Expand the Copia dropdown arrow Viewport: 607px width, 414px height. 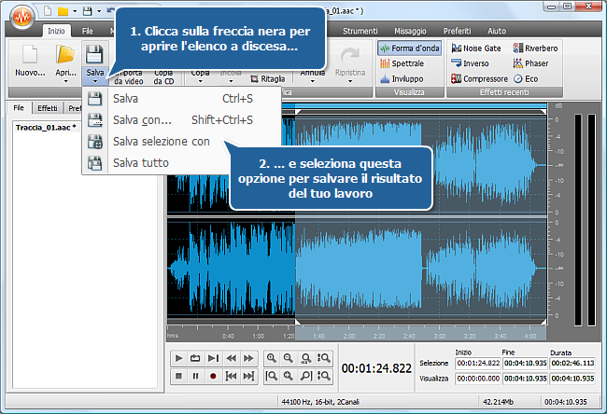(200, 81)
